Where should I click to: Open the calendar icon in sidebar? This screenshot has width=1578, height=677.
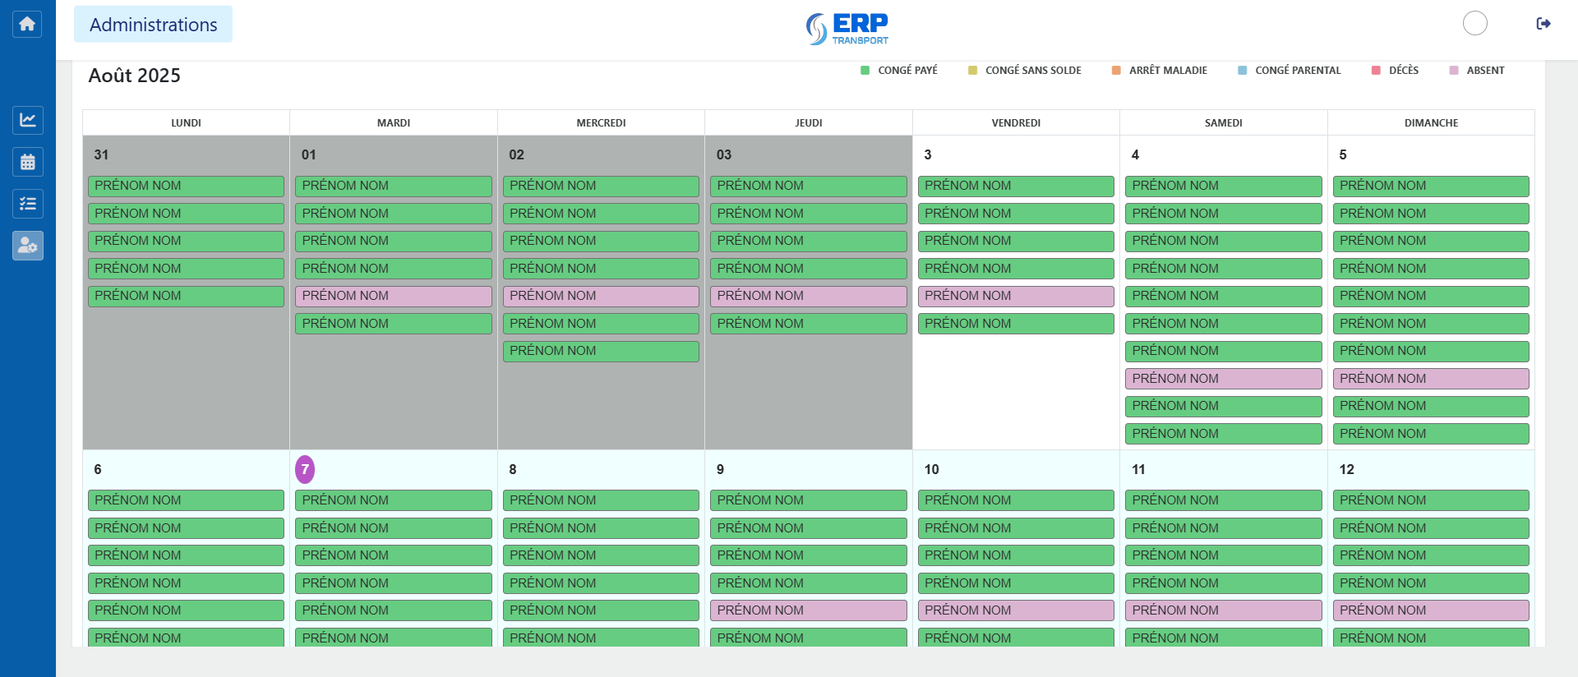[27, 162]
